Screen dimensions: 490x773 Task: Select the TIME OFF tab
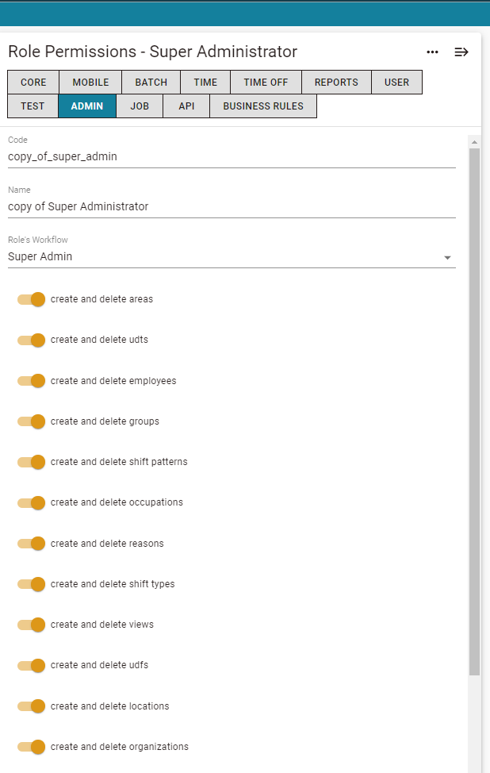click(266, 83)
